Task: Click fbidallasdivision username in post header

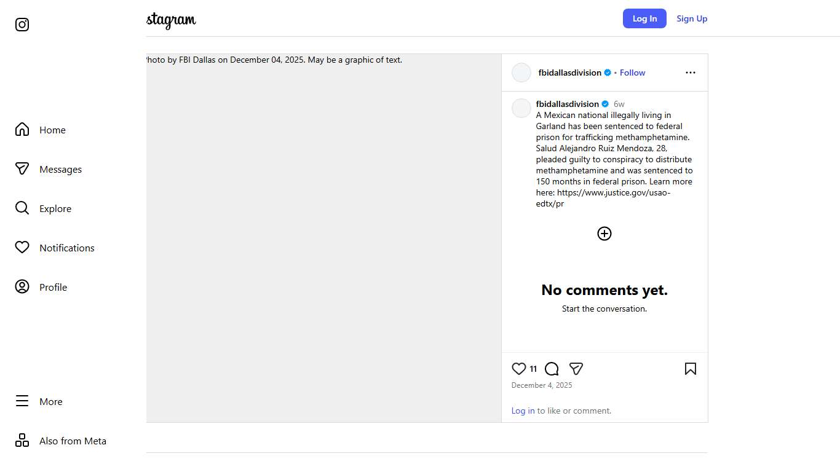Action: [569, 73]
